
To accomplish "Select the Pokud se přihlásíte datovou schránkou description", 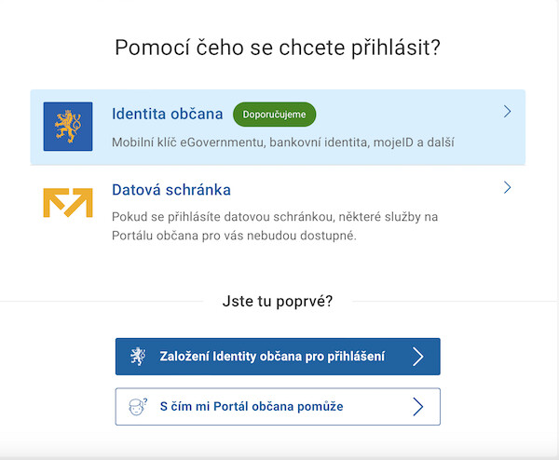I will [275, 226].
